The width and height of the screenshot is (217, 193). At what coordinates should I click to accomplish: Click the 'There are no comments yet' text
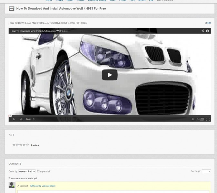[23, 179]
